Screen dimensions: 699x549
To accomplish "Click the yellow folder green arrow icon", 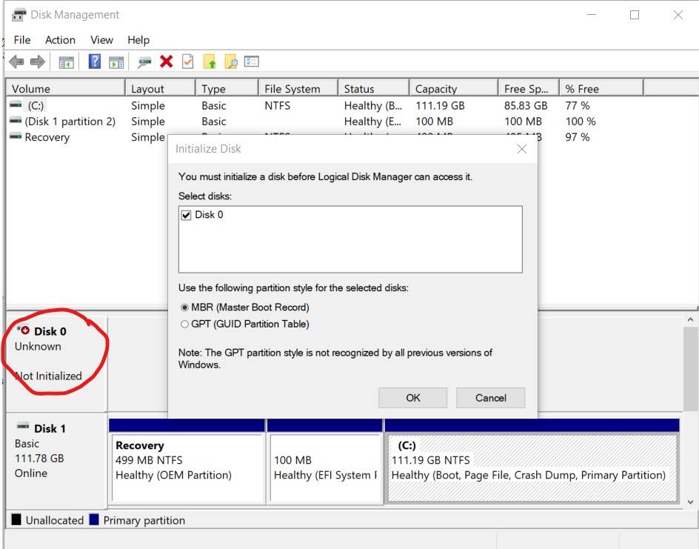I will tap(210, 61).
